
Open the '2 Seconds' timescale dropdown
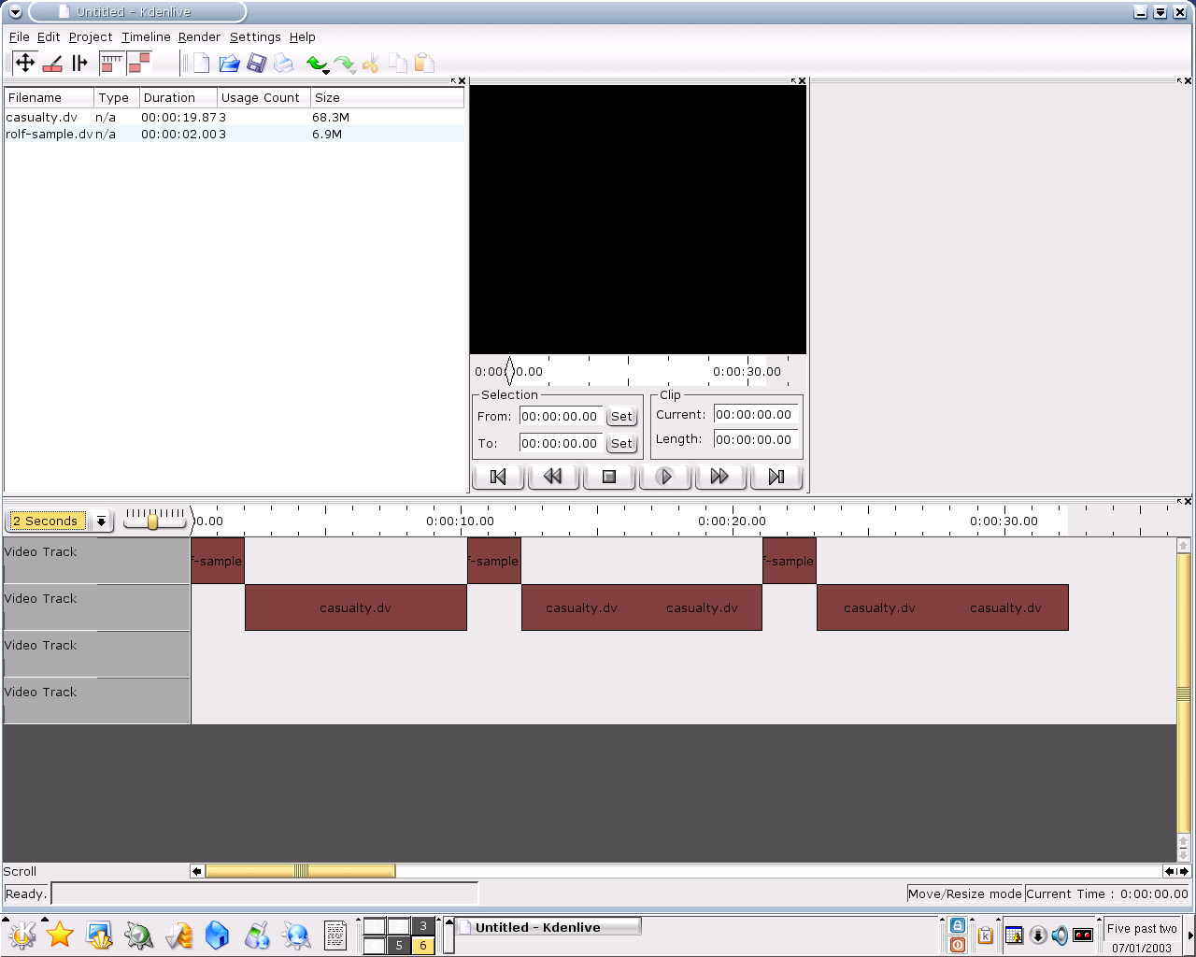coord(101,521)
